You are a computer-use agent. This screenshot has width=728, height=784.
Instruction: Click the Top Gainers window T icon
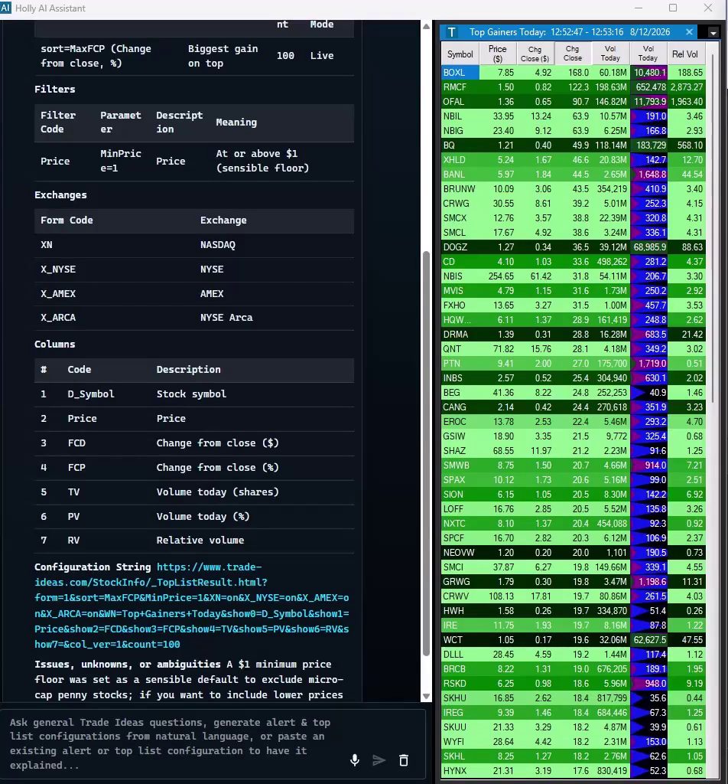451,32
